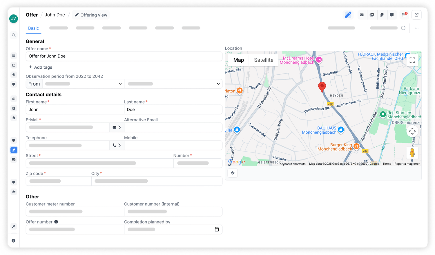Focus the Last name field
Viewport: 435px width, 255px height.
(x=173, y=109)
